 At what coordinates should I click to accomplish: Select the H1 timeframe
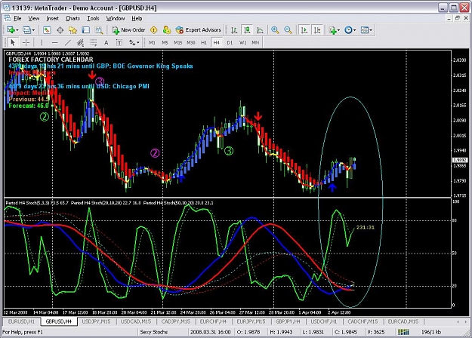pyautogui.click(x=204, y=43)
